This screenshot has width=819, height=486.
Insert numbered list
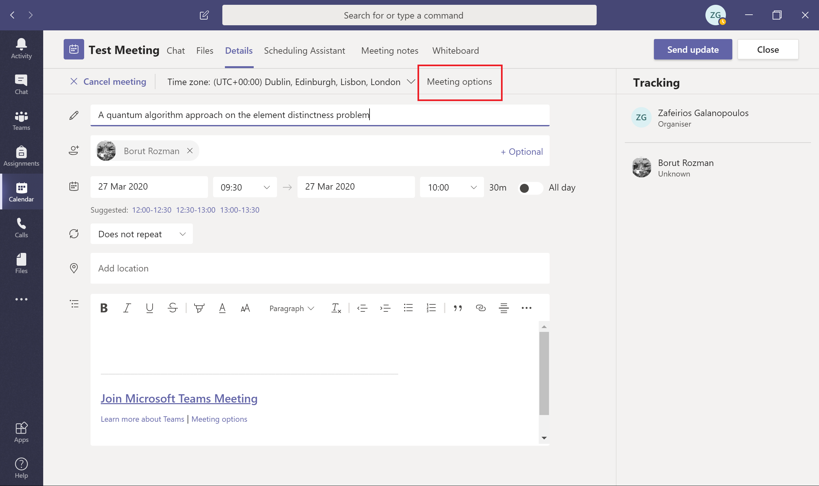(x=431, y=308)
